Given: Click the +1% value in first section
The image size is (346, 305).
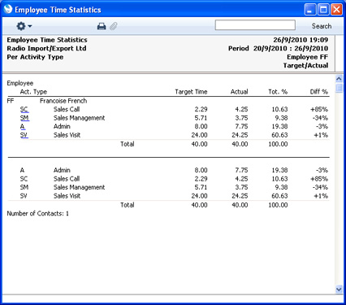Looking at the screenshot, I should click(x=321, y=135).
